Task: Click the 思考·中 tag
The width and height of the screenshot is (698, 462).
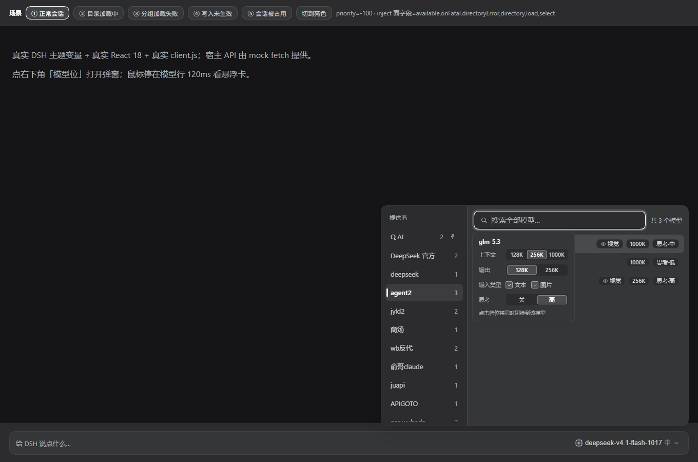Action: [x=666, y=244]
